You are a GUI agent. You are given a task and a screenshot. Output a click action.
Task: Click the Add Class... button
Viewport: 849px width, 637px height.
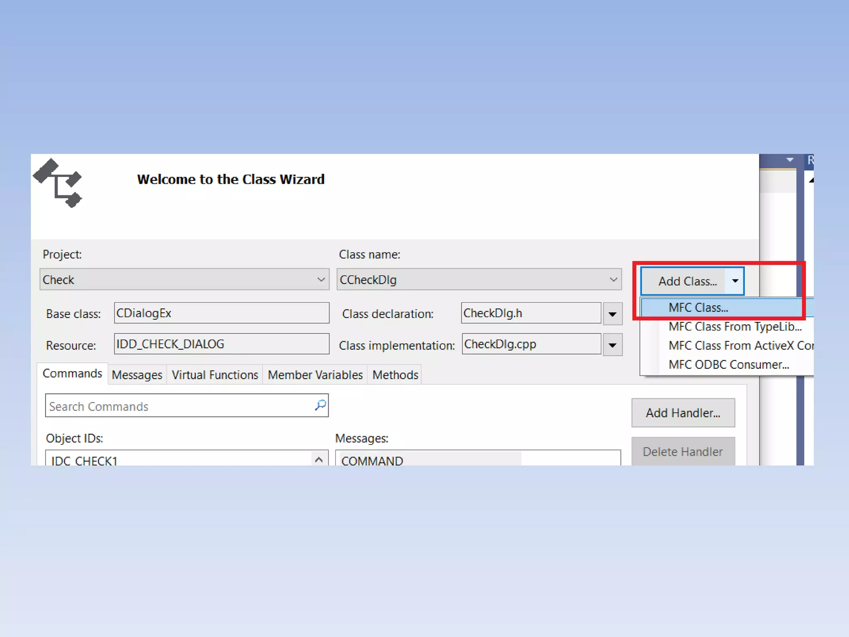[x=687, y=281]
